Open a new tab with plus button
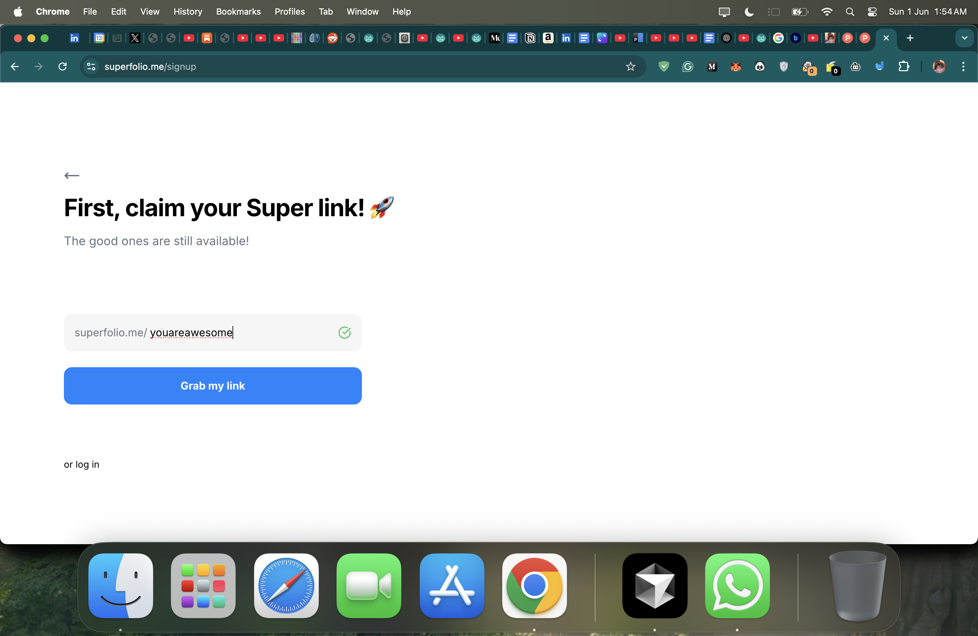Screen dimensions: 978x636 pos(910,38)
